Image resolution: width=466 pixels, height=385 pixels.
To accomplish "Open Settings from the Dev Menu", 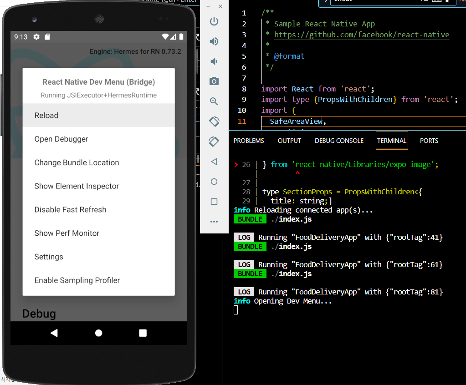I will coord(99,257).
